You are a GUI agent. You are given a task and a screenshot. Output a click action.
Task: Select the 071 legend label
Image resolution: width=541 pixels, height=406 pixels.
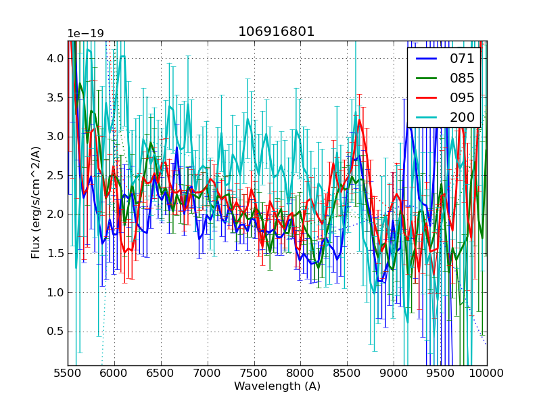point(462,59)
